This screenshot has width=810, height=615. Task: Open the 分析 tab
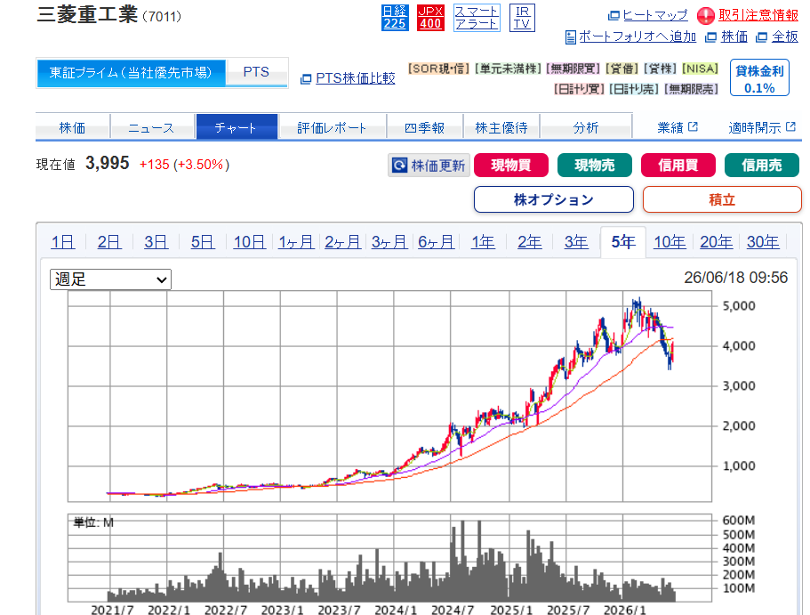point(586,126)
